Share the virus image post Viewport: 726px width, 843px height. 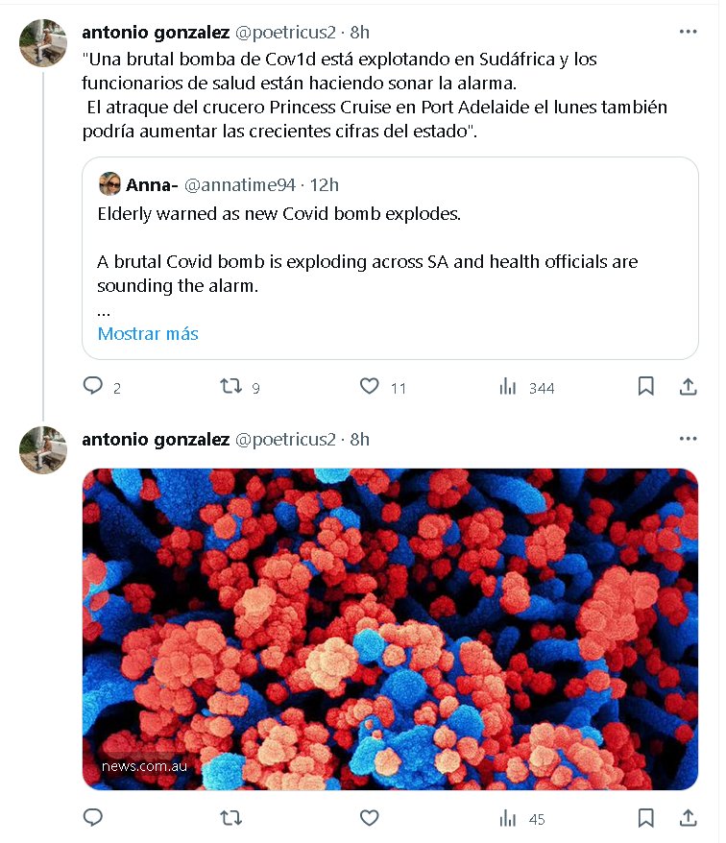[688, 818]
